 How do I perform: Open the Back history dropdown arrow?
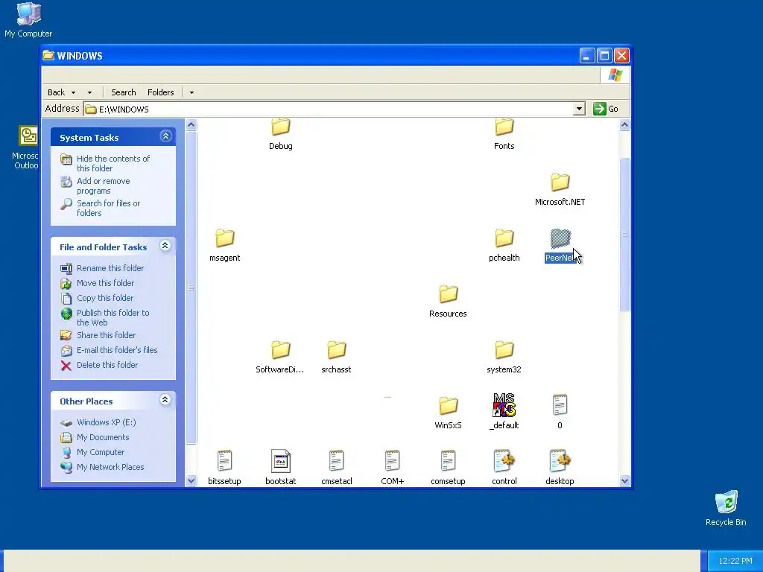click(74, 92)
